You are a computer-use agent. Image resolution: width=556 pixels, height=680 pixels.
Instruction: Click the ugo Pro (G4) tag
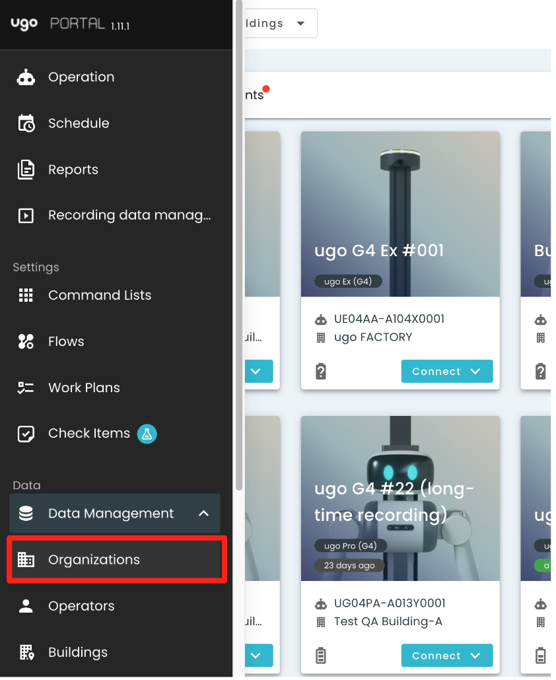351,546
